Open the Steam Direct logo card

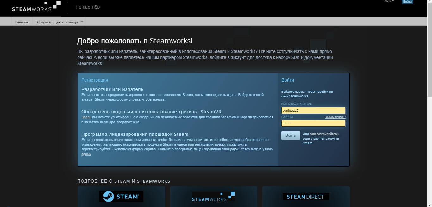(x=306, y=197)
